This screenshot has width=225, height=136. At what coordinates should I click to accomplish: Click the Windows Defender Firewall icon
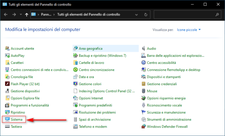click(143, 126)
